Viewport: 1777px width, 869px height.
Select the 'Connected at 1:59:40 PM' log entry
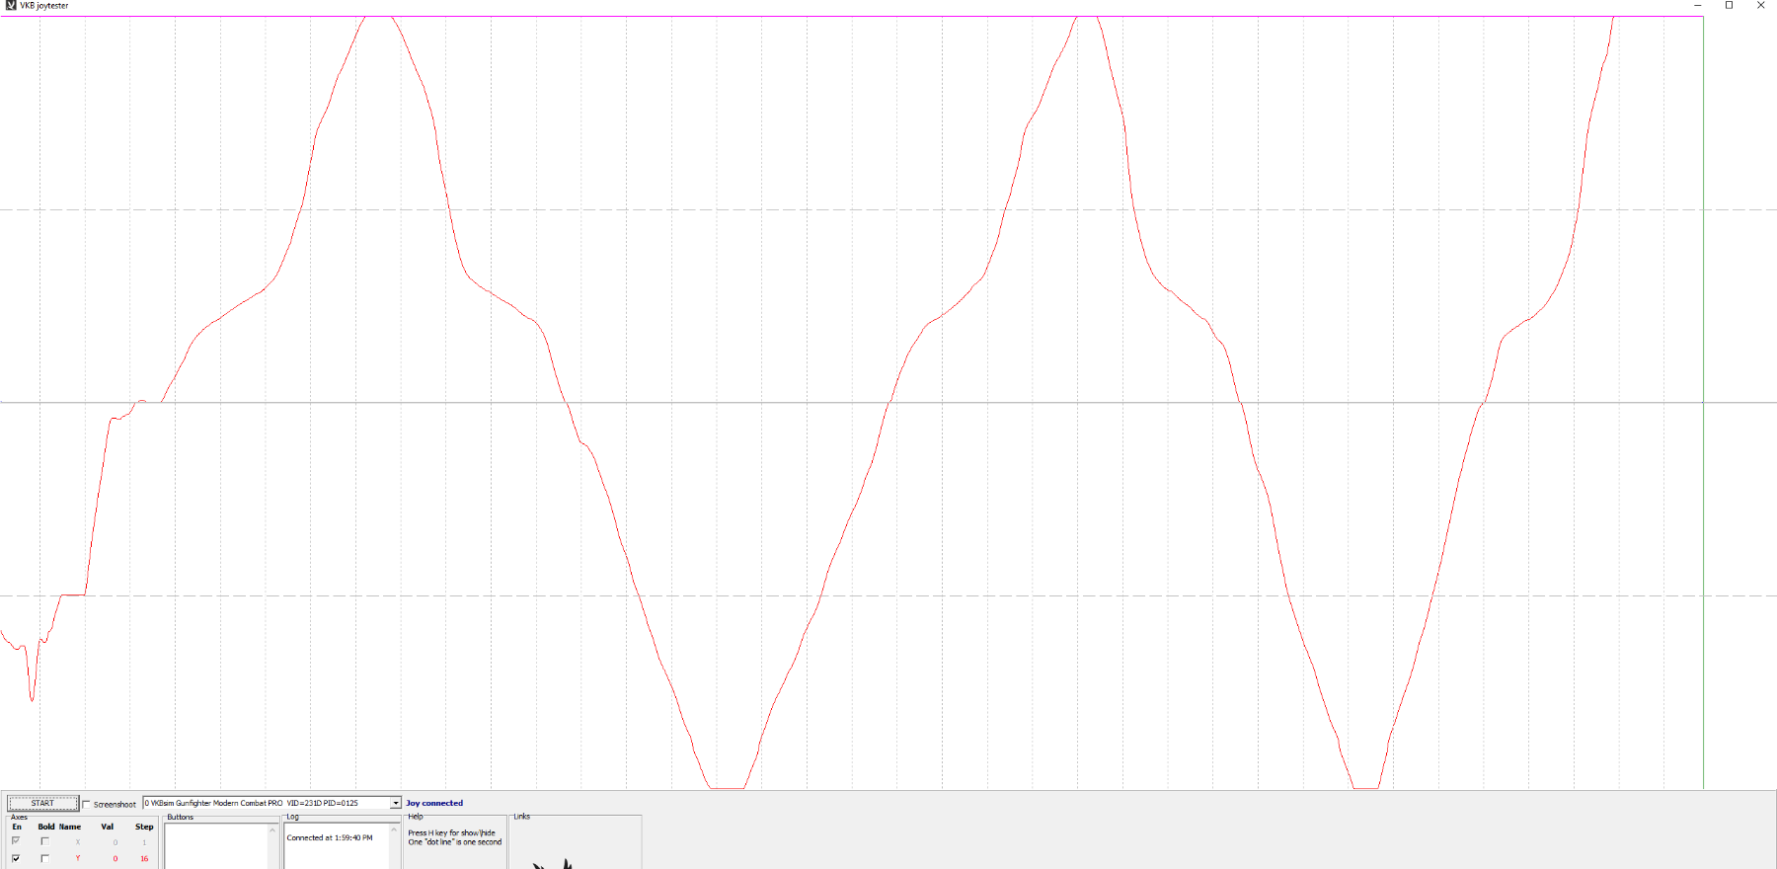click(x=330, y=837)
